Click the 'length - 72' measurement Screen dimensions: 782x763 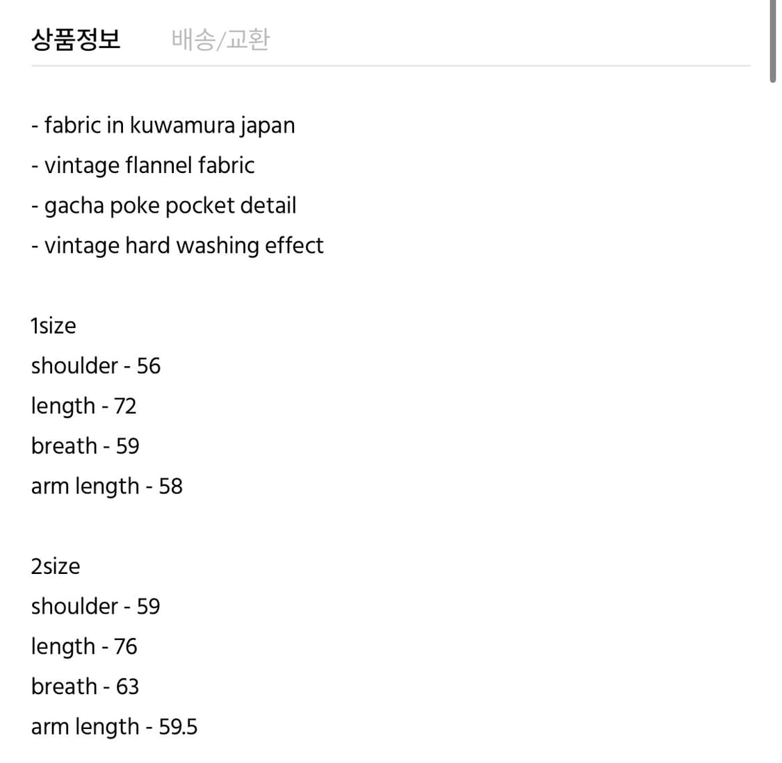click(x=83, y=406)
